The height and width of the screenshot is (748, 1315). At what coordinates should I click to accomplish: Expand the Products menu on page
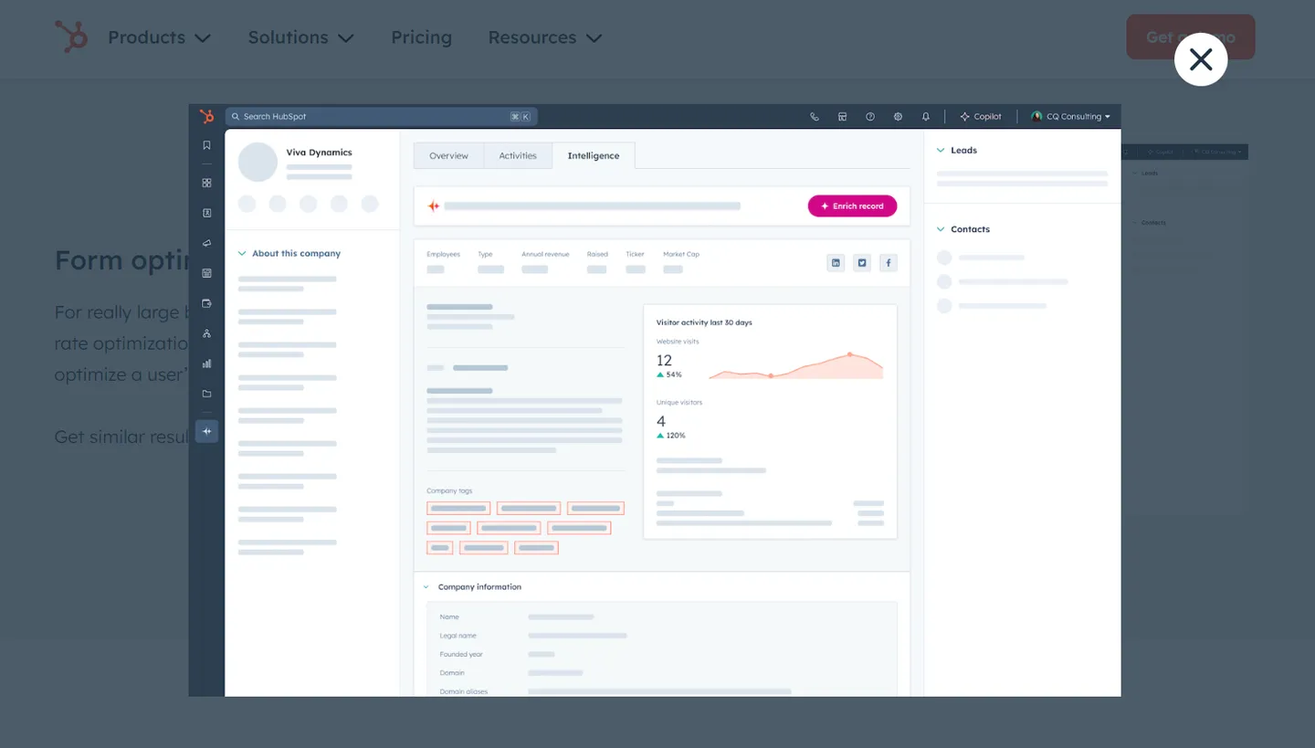(x=159, y=37)
